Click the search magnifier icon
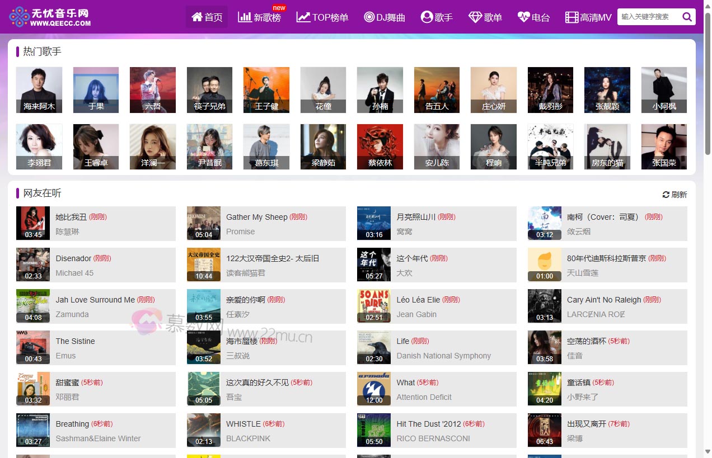Screen dimensions: 712x458 point(687,17)
